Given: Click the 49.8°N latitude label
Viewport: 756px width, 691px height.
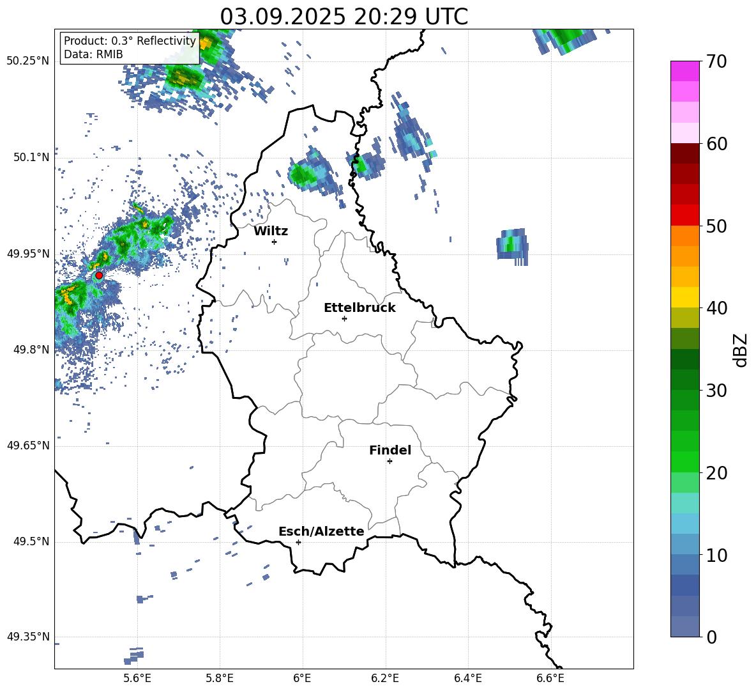Looking at the screenshot, I should click(x=31, y=350).
